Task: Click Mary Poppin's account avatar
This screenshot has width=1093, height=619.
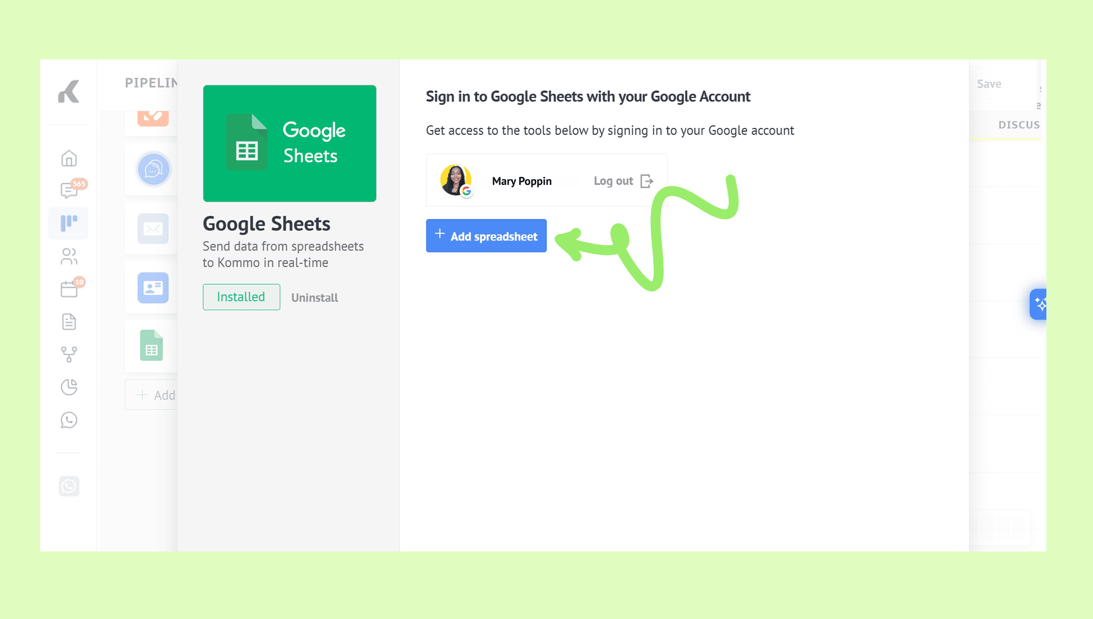Action: coord(456,180)
